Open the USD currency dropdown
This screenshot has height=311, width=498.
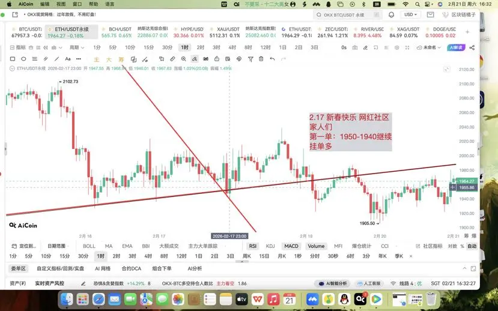click(x=411, y=14)
